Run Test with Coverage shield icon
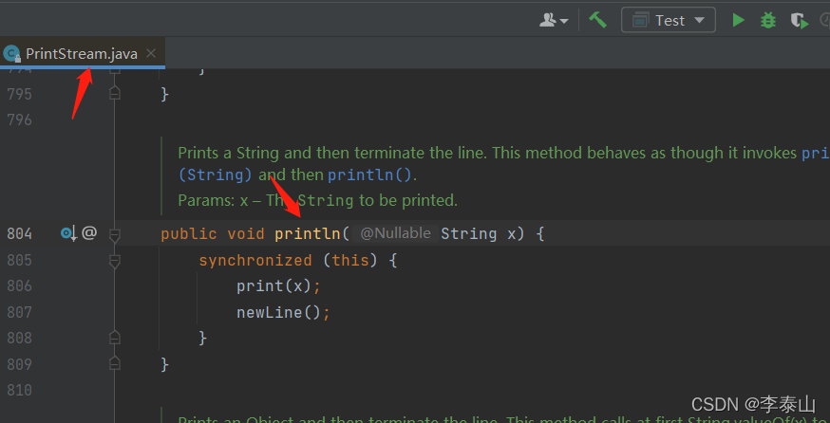The image size is (830, 423). point(799,20)
